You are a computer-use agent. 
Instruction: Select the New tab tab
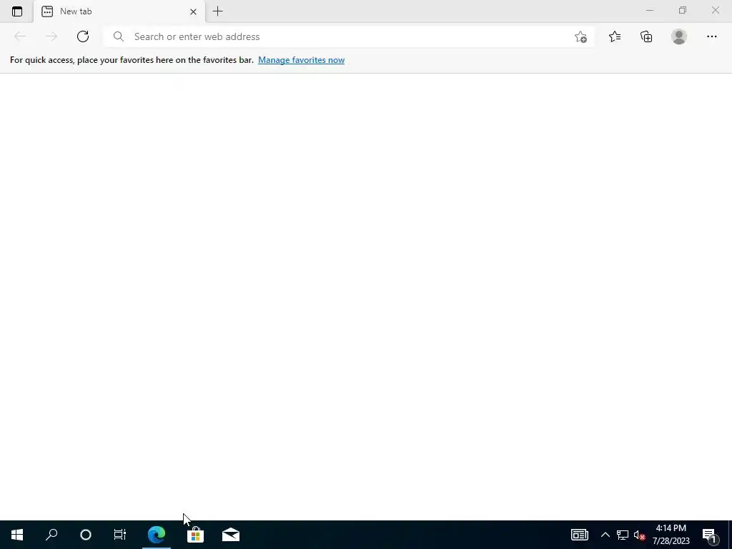point(119,11)
